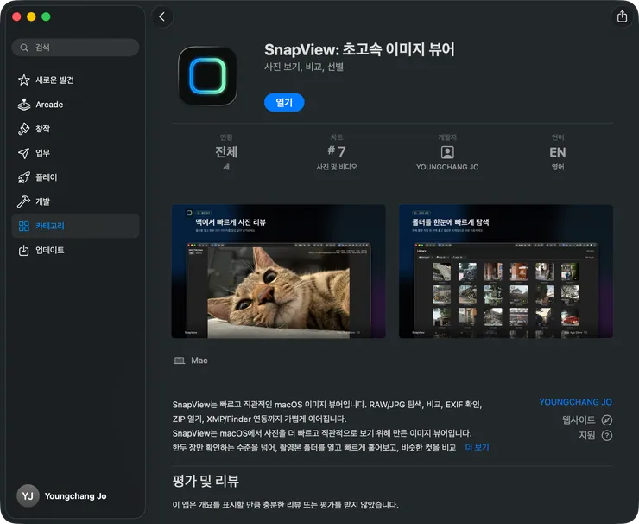Open the 업무 category in sidebar
This screenshot has height=524, width=639.
[x=42, y=153]
